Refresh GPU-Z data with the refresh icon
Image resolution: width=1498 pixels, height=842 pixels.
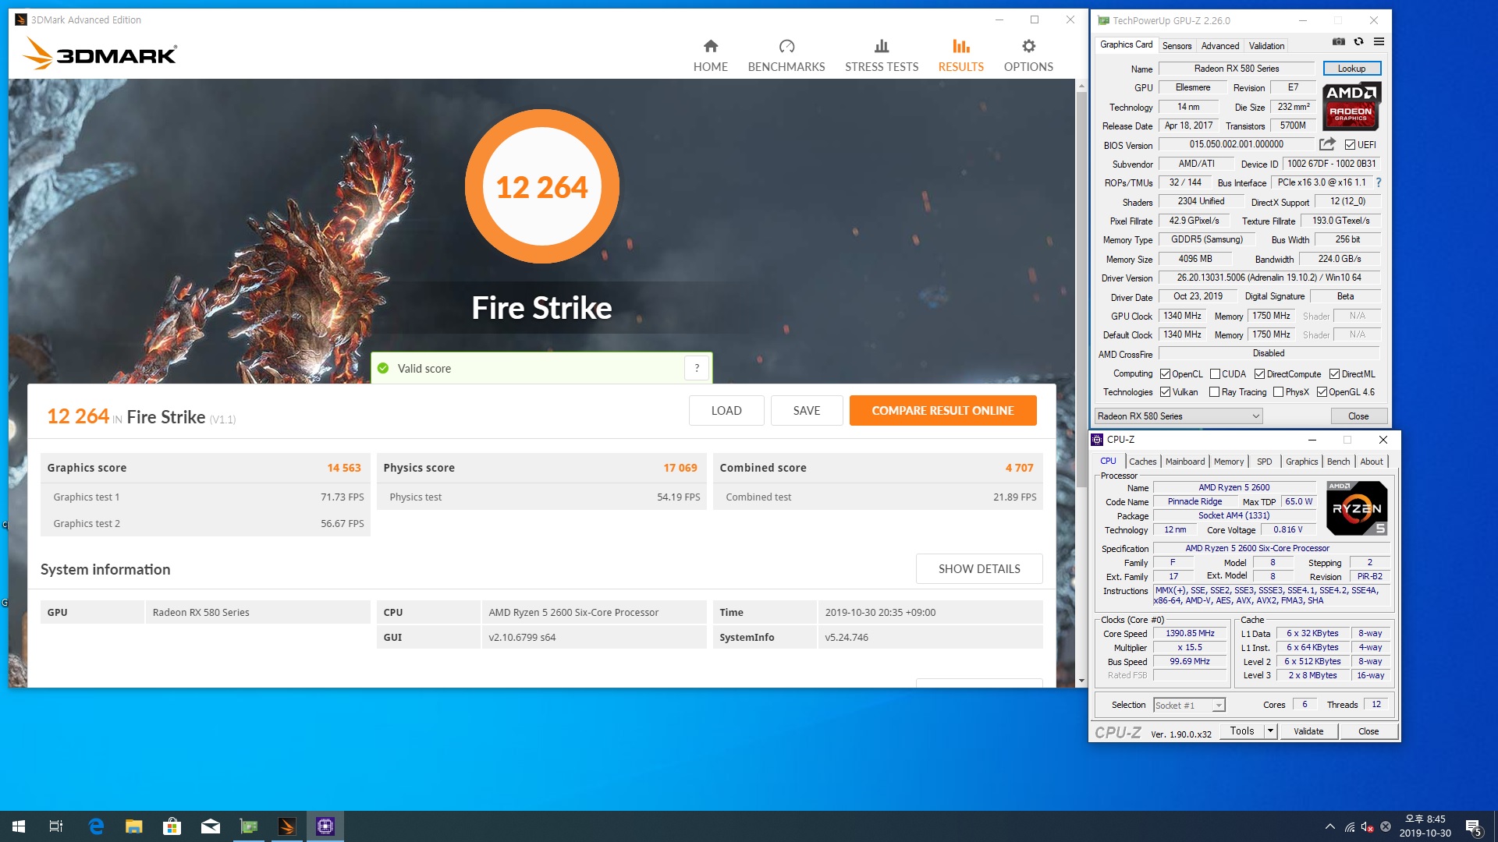tap(1358, 42)
